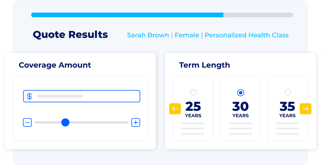Click the Coverage Amount heading
The height and width of the screenshot is (165, 322).
coord(55,65)
